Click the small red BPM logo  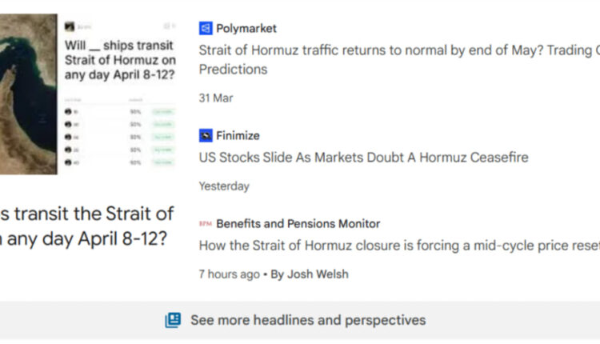(205, 224)
